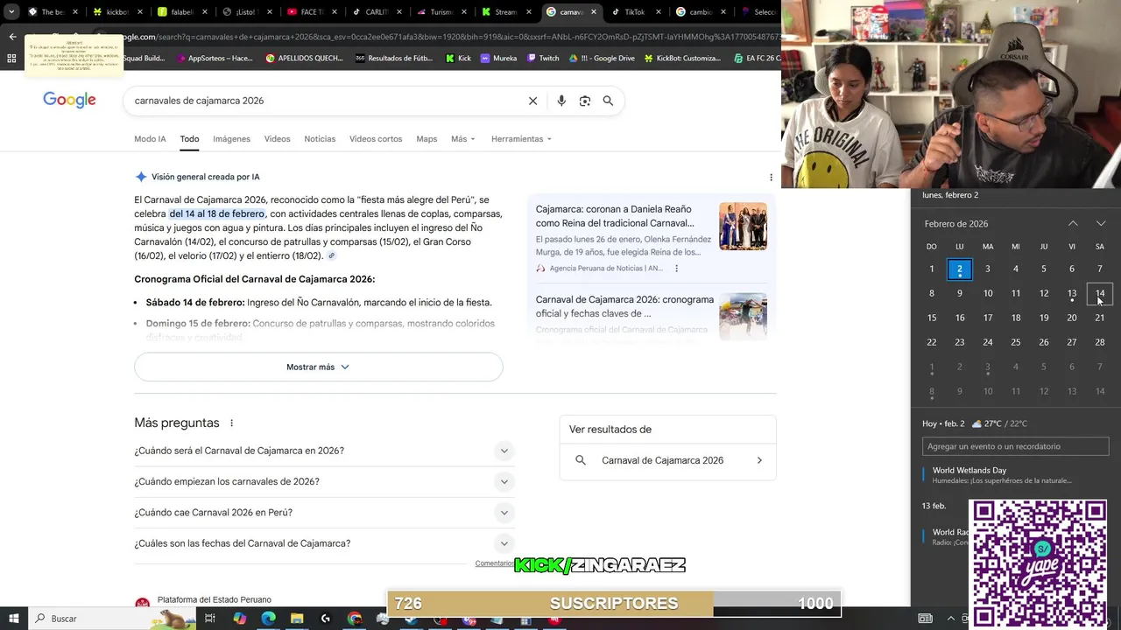Viewport: 1121px width, 630px height.
Task: Open Agencia Peruana de Noticias options menu
Action: [676, 269]
